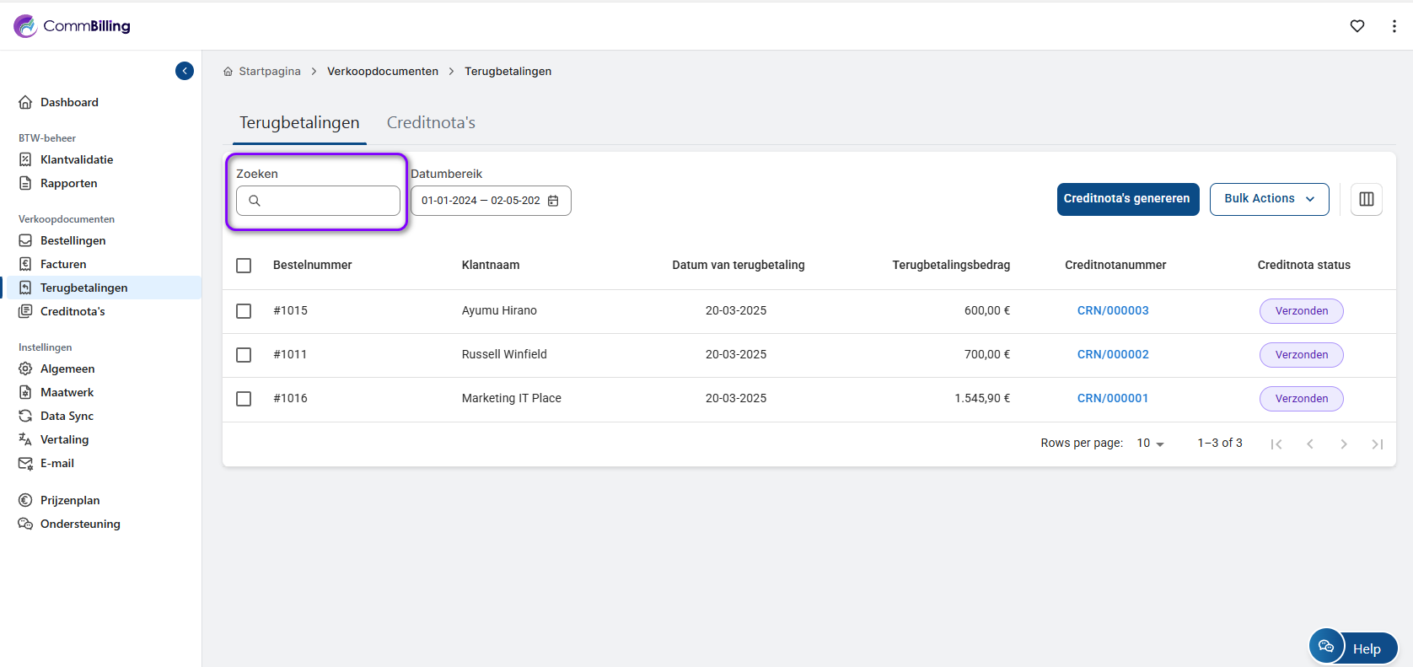Click the calendar icon in Datumbereik
The height and width of the screenshot is (667, 1413).
[x=553, y=201]
